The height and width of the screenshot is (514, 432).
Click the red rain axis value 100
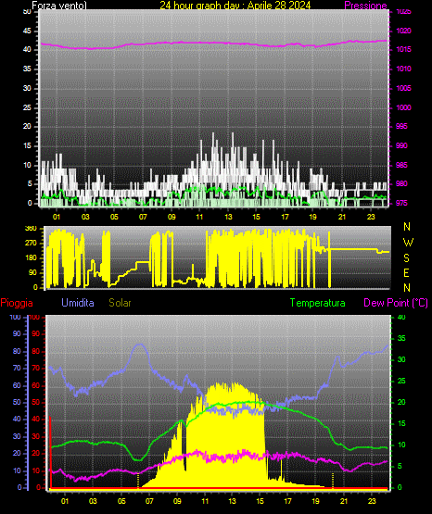pos(34,318)
